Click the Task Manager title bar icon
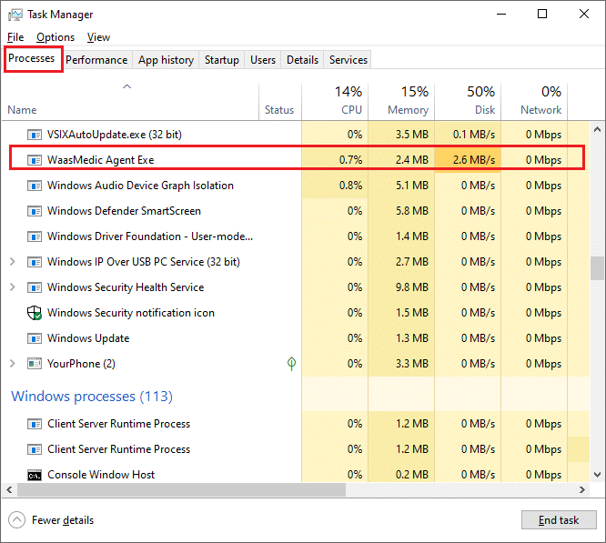The height and width of the screenshot is (543, 606). coord(15,15)
